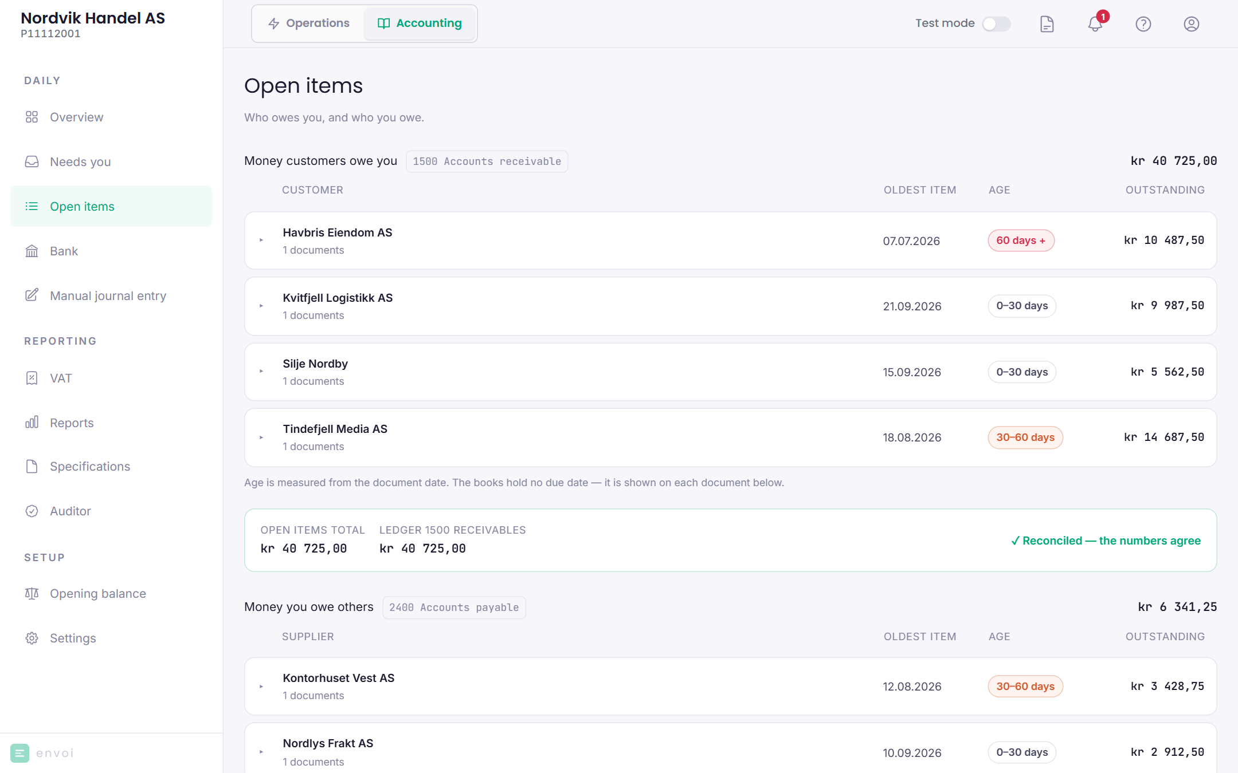Click the VAT percent icon
This screenshot has width=1238, height=773.
point(32,378)
